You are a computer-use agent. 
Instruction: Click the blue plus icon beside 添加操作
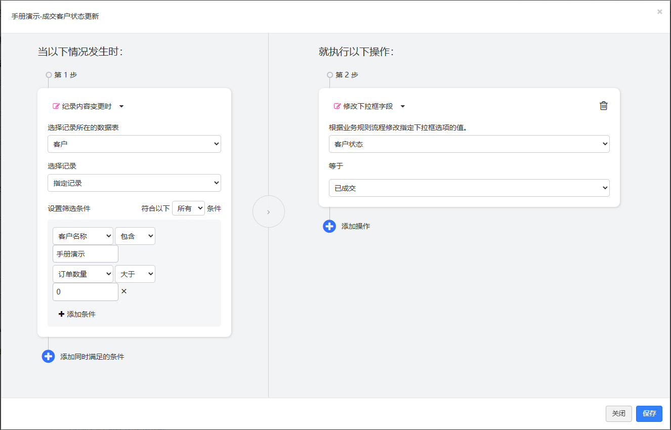[x=329, y=226]
